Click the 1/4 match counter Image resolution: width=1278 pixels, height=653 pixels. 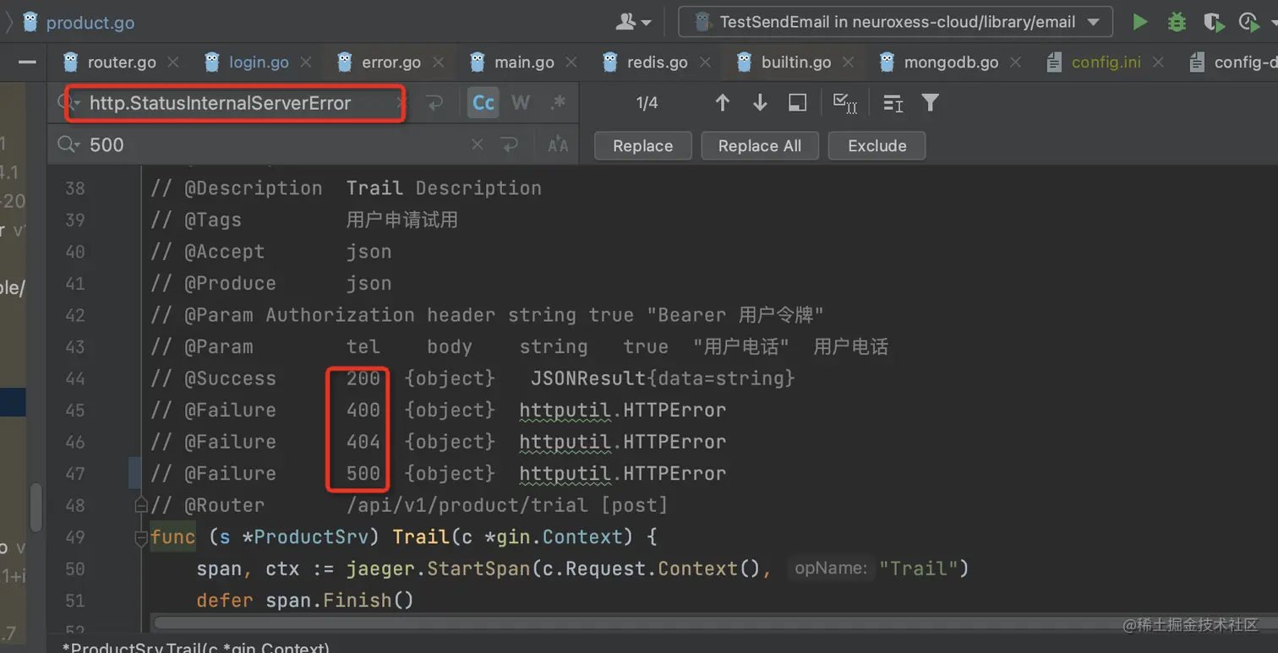pos(647,103)
